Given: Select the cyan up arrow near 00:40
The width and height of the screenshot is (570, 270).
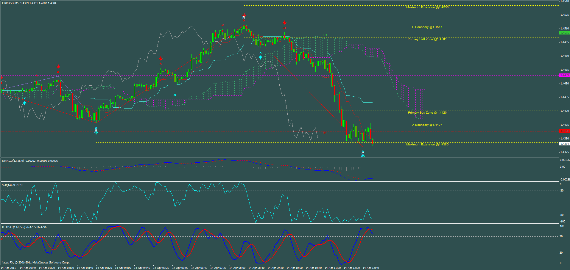Looking at the screenshot, I should [25, 103].
